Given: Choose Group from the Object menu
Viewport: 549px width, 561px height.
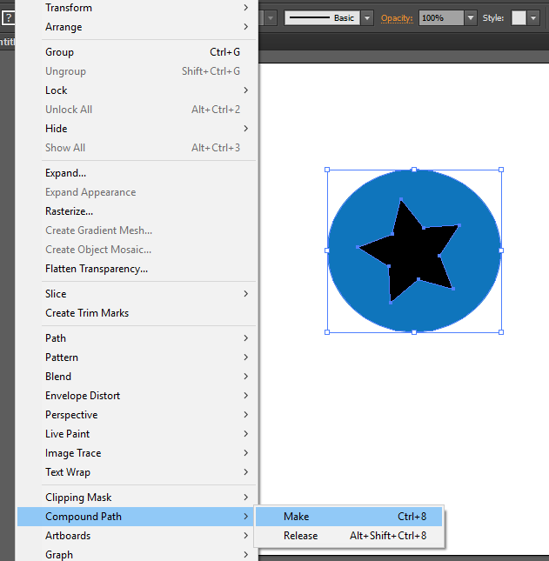Looking at the screenshot, I should click(137, 52).
